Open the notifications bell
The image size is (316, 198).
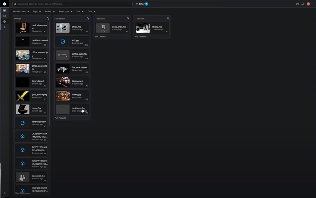[303, 4]
